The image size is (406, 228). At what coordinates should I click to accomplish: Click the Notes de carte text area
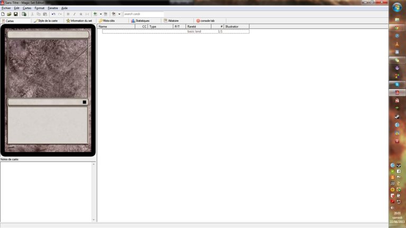click(x=47, y=191)
